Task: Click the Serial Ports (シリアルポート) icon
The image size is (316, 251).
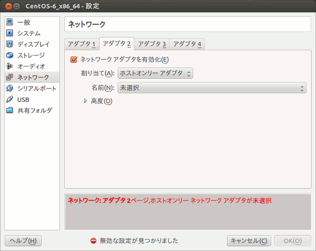Action: [9, 88]
